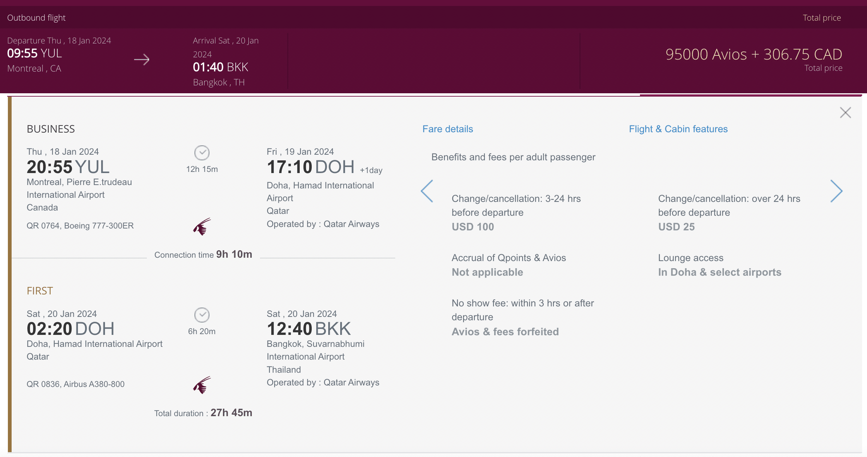This screenshot has height=457, width=867.
Task: Click the USD 100 change fee
Action: point(472,227)
